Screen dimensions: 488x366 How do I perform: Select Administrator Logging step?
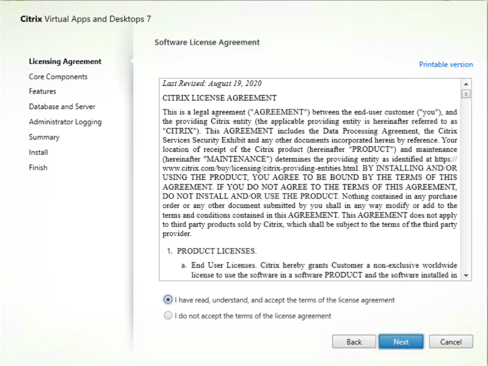(x=65, y=122)
